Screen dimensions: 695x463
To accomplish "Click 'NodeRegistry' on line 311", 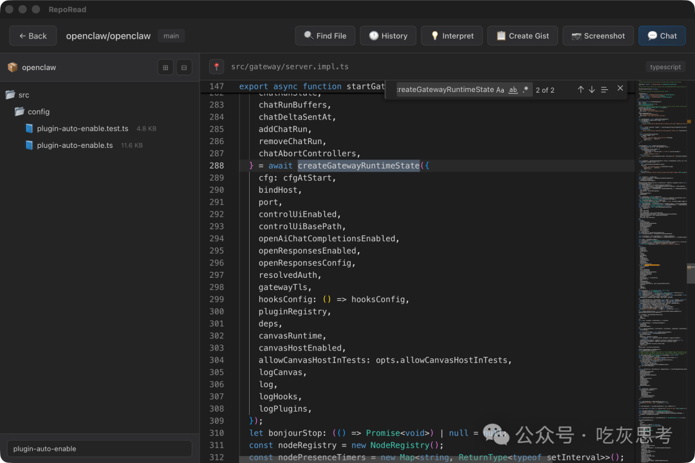I will point(400,445).
